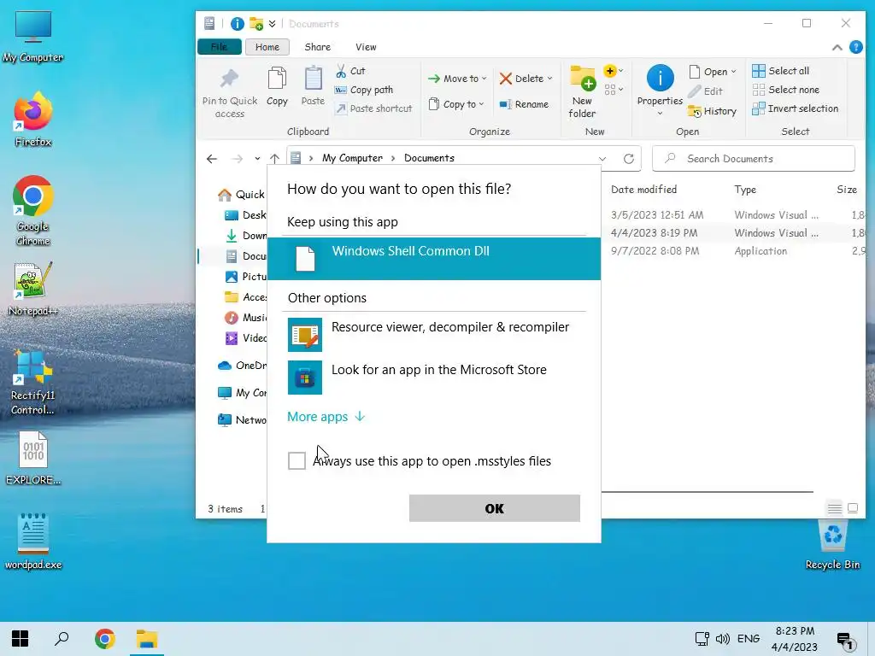Open the Delete dropdown arrow
875x656 pixels.
[x=549, y=79]
